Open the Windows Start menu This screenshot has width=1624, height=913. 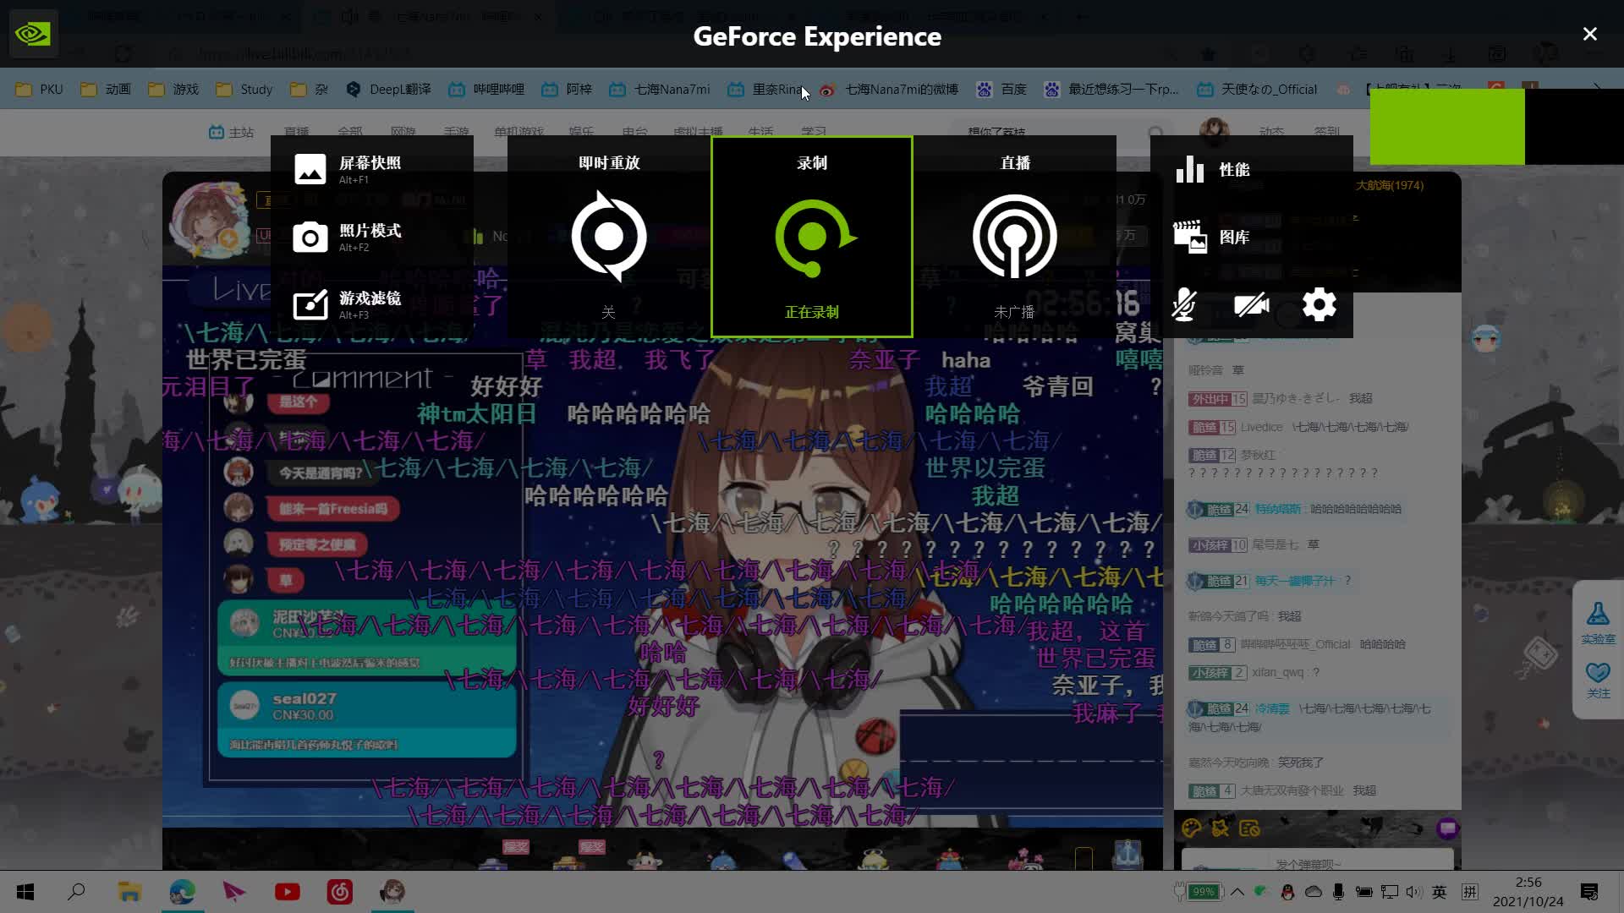pyautogui.click(x=25, y=892)
